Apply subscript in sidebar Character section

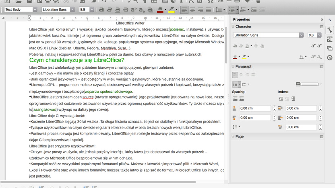pyautogui.click(x=319, y=57)
